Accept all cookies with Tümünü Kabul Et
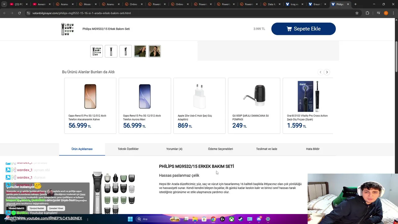The width and height of the screenshot is (398, 224). 16,208
